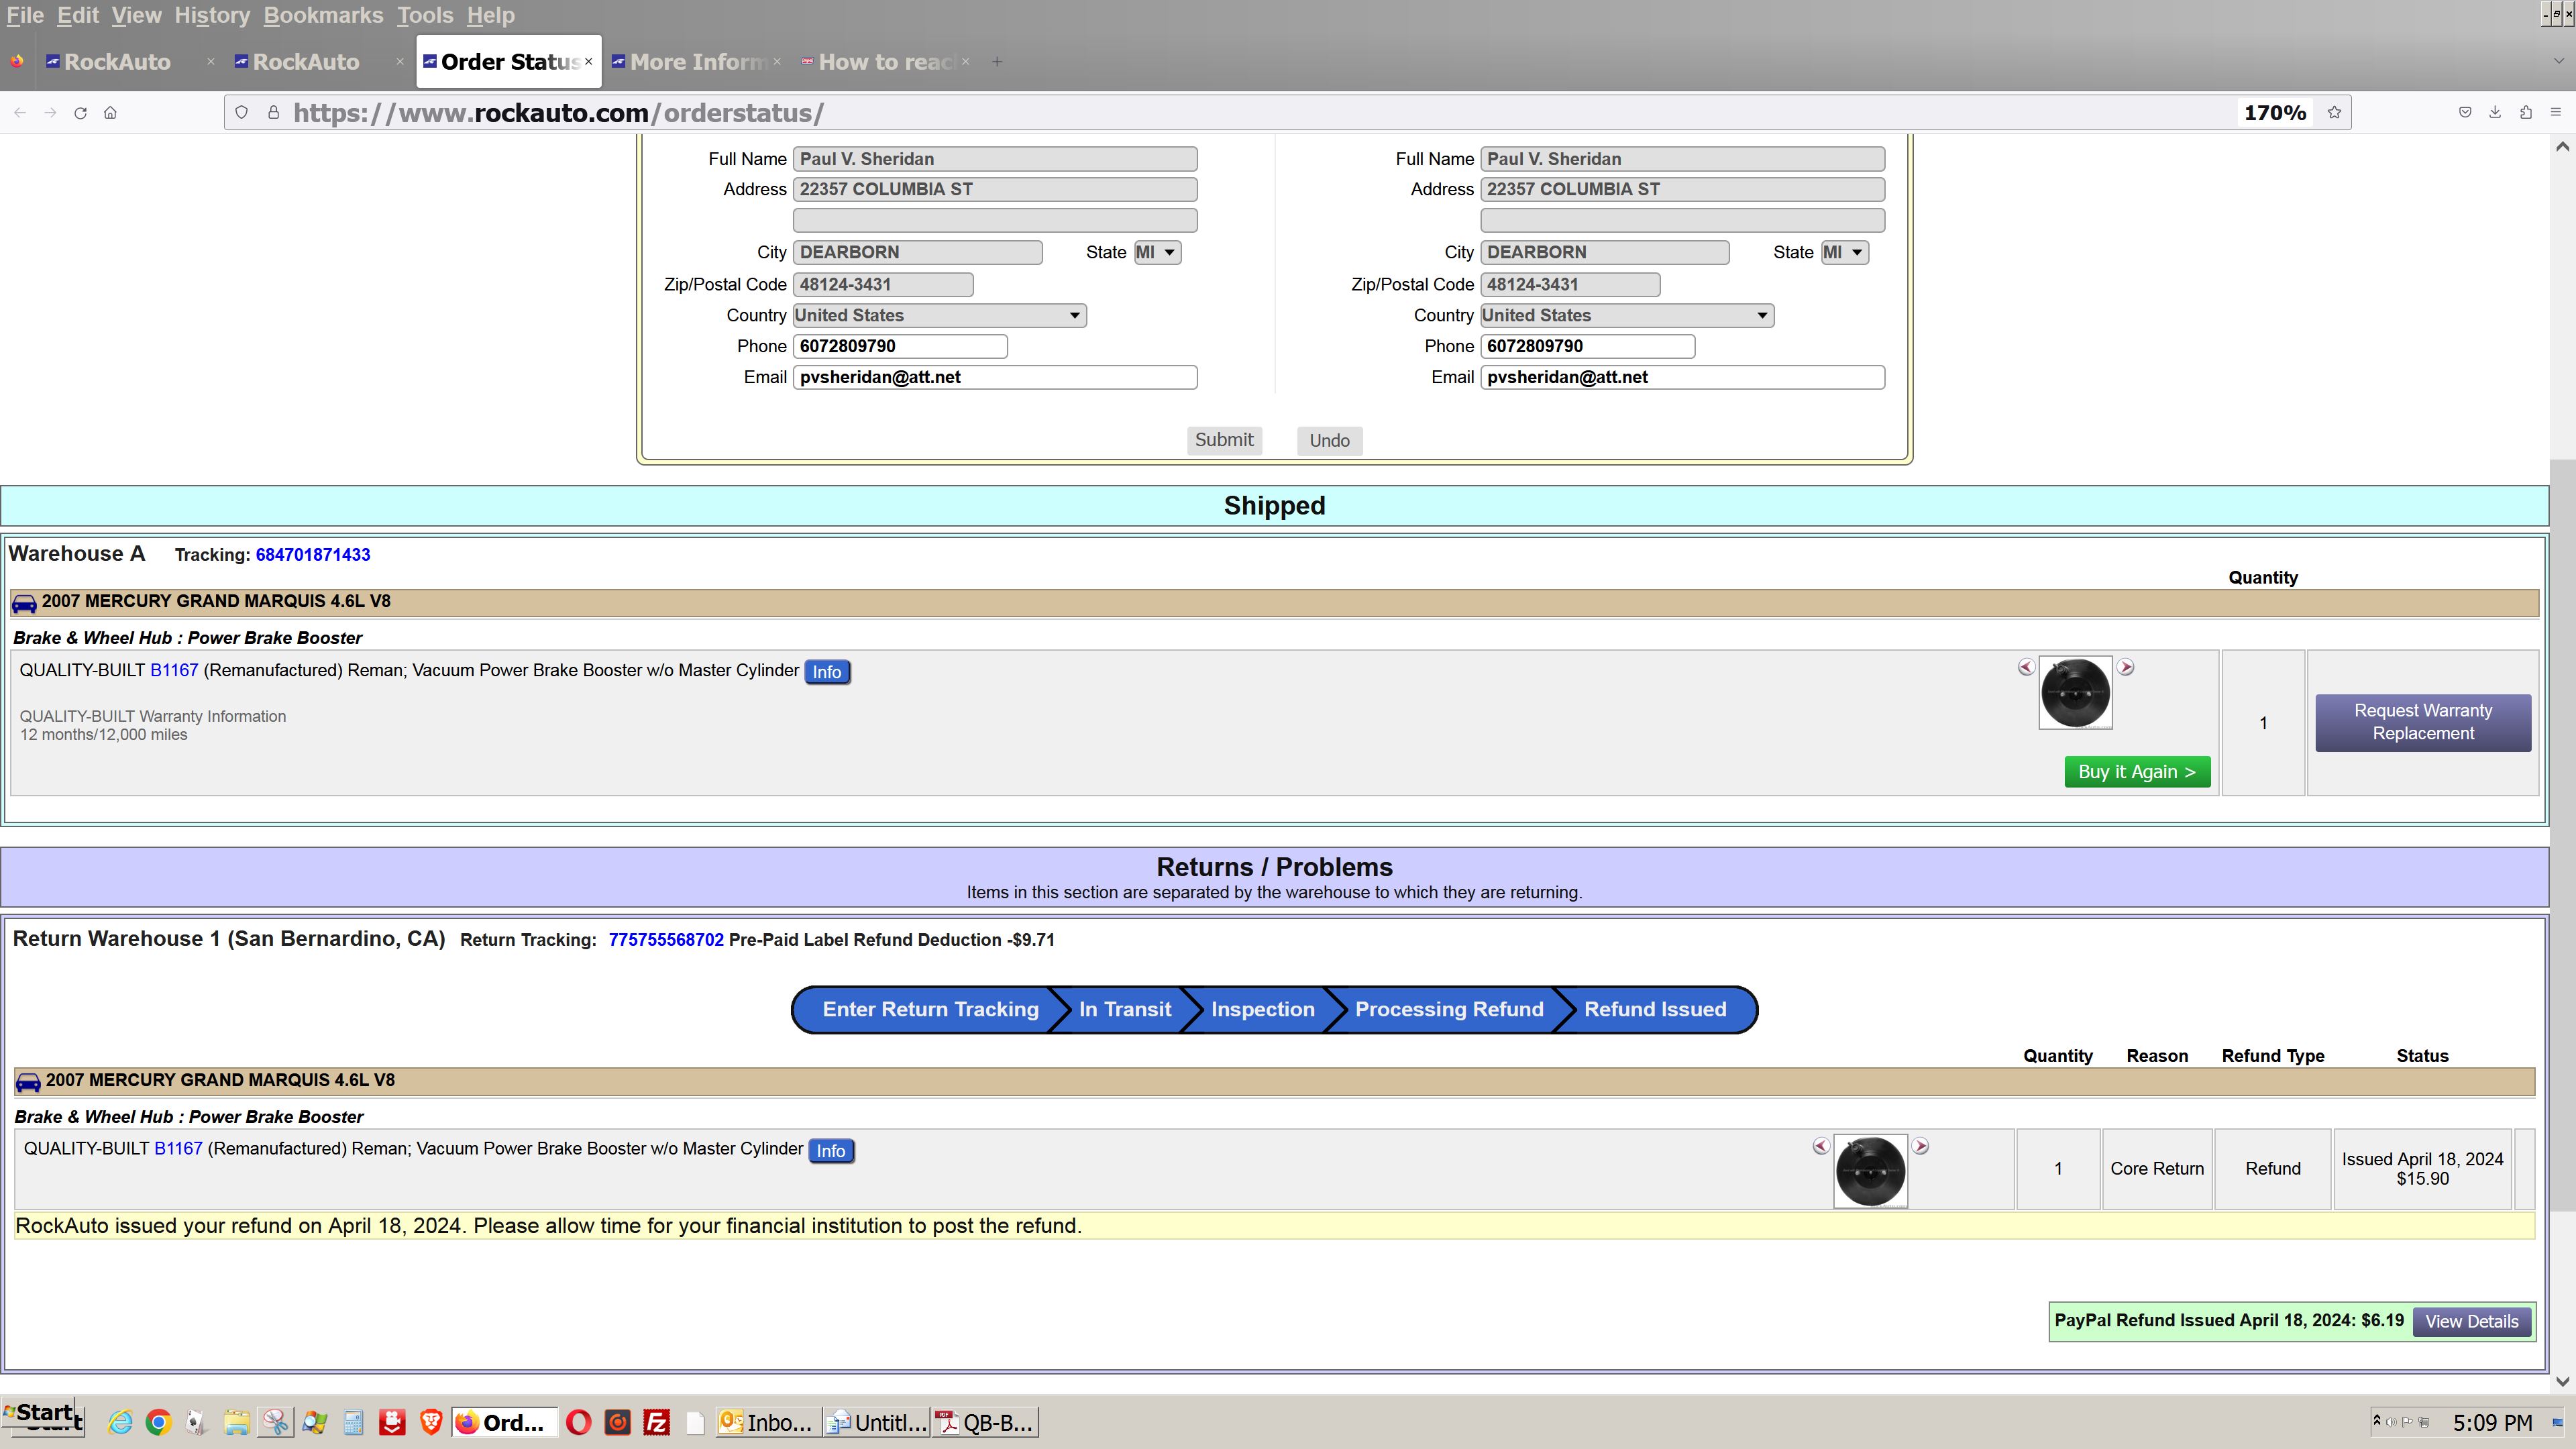Screen dimensions: 2576x1449
Task: Click the page zoom 170% indicator
Action: point(2275,113)
